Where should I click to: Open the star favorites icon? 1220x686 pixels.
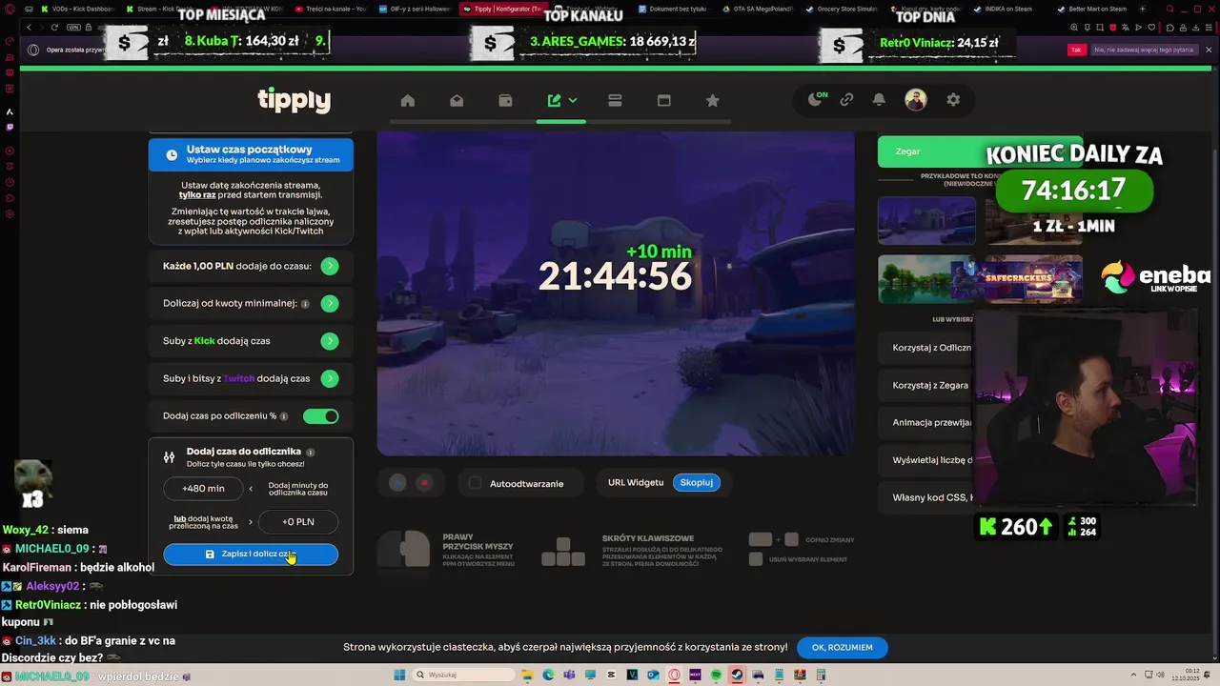coord(712,100)
